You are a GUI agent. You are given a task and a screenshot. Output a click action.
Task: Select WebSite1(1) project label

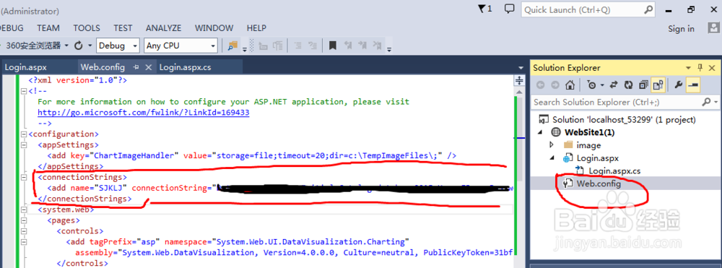pyautogui.click(x=589, y=133)
